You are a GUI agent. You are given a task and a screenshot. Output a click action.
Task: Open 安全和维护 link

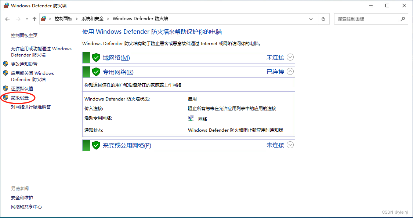22,198
